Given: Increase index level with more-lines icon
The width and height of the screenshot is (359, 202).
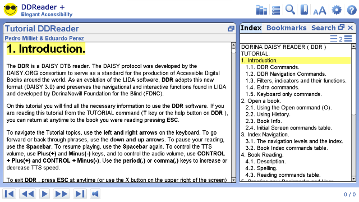Looking at the screenshot, I should coord(348,39).
